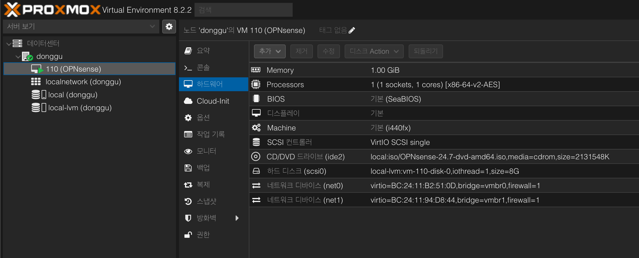
Task: Click the 제거 remove button
Action: [301, 51]
